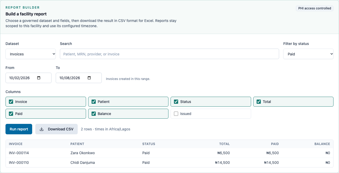This screenshot has height=173, width=339.
Task: Focus the Search patient, MRN, provider field
Action: click(x=169, y=54)
